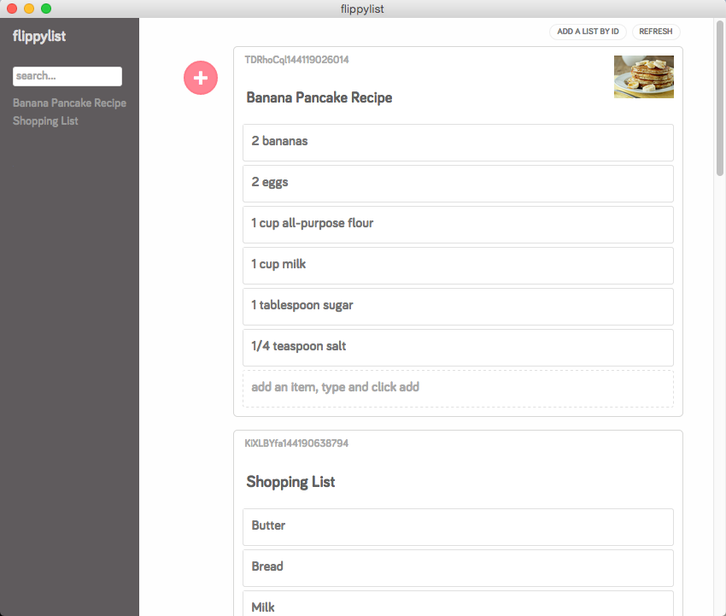Select the Butter item in Shopping List
Viewport: 726px width, 616px height.
(458, 526)
